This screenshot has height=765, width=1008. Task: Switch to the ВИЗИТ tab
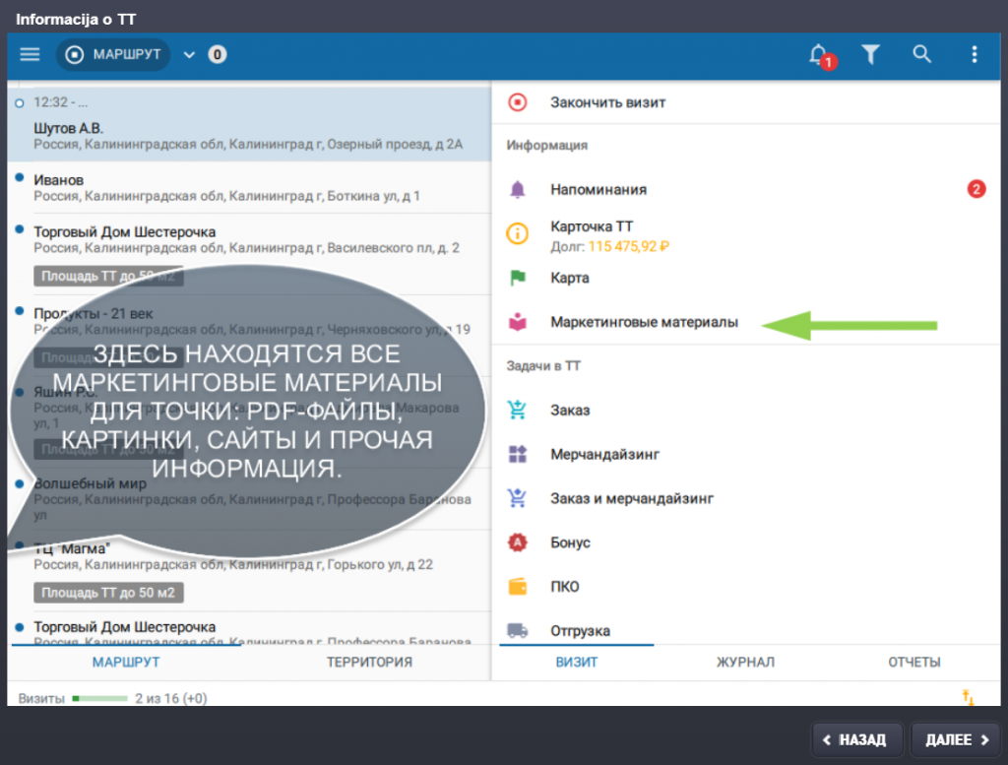577,663
